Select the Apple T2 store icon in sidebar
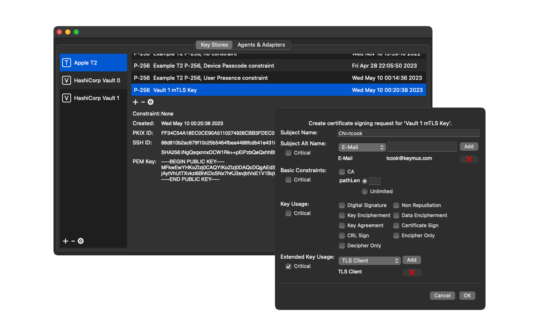The height and width of the screenshot is (336, 539). [x=67, y=62]
